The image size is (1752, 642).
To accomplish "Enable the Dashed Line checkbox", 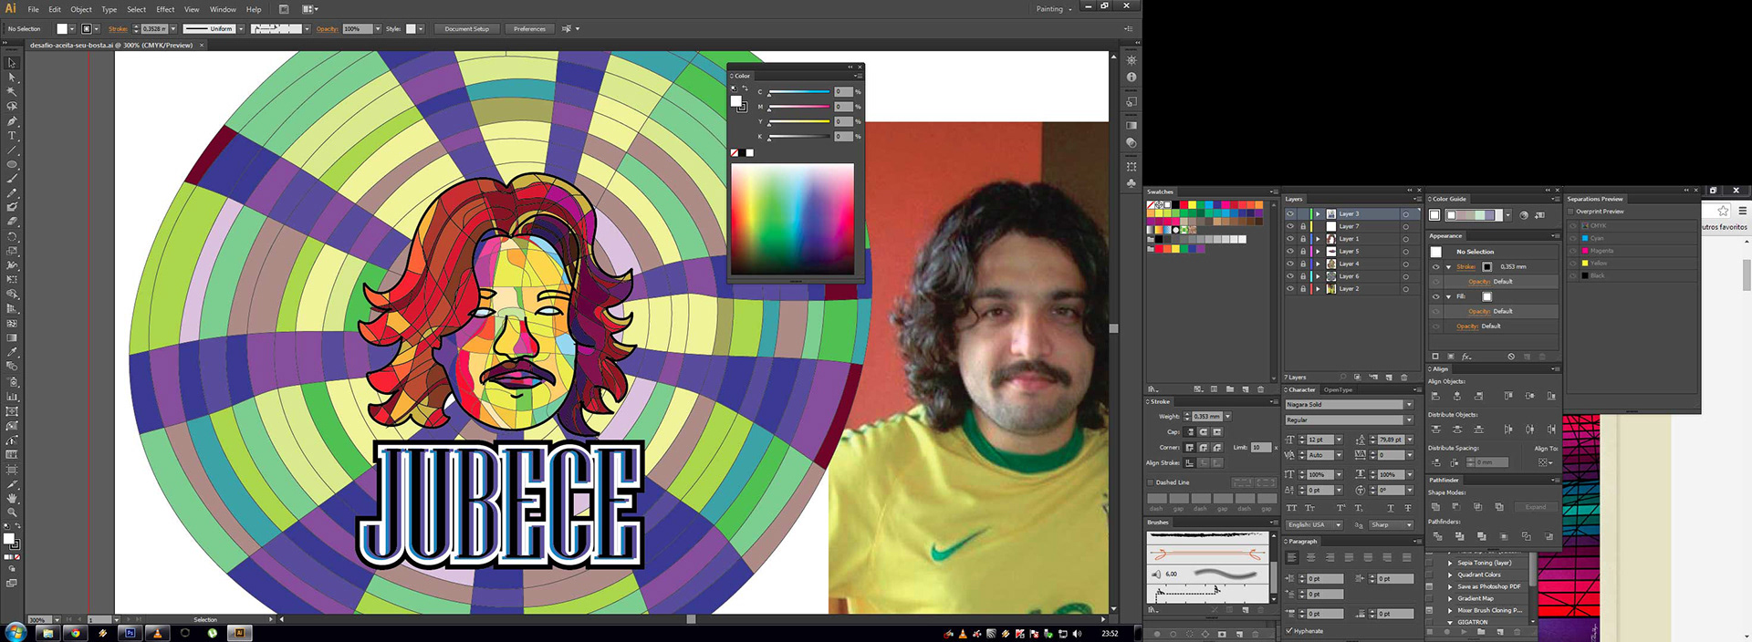I will click(1151, 482).
